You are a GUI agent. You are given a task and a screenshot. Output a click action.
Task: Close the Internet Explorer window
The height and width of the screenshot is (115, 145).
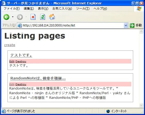click(x=142, y=3)
